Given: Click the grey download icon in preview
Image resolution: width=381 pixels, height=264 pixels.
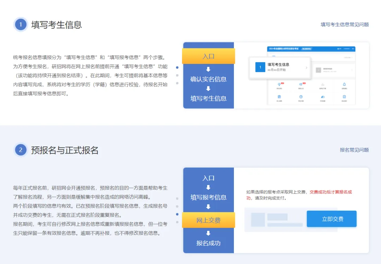Looking at the screenshot, I should 323,84.
